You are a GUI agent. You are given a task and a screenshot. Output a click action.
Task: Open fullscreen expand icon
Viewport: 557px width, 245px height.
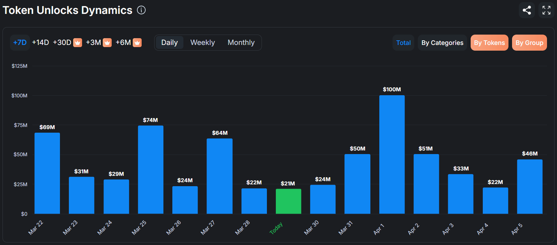546,10
